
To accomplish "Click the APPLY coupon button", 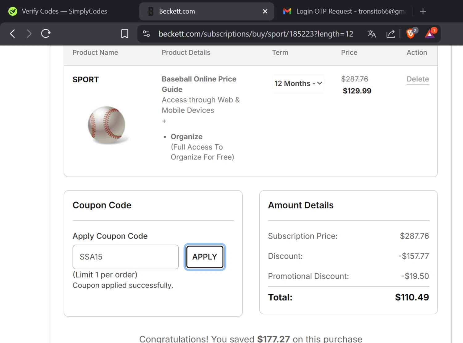I will (x=205, y=257).
